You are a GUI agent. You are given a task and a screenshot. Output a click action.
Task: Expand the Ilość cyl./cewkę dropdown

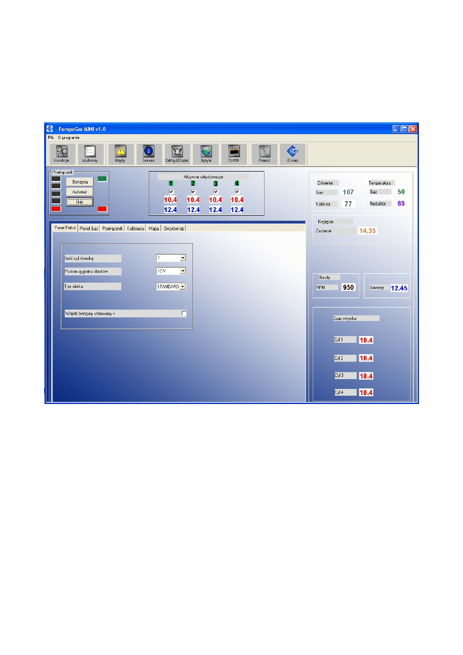(183, 257)
